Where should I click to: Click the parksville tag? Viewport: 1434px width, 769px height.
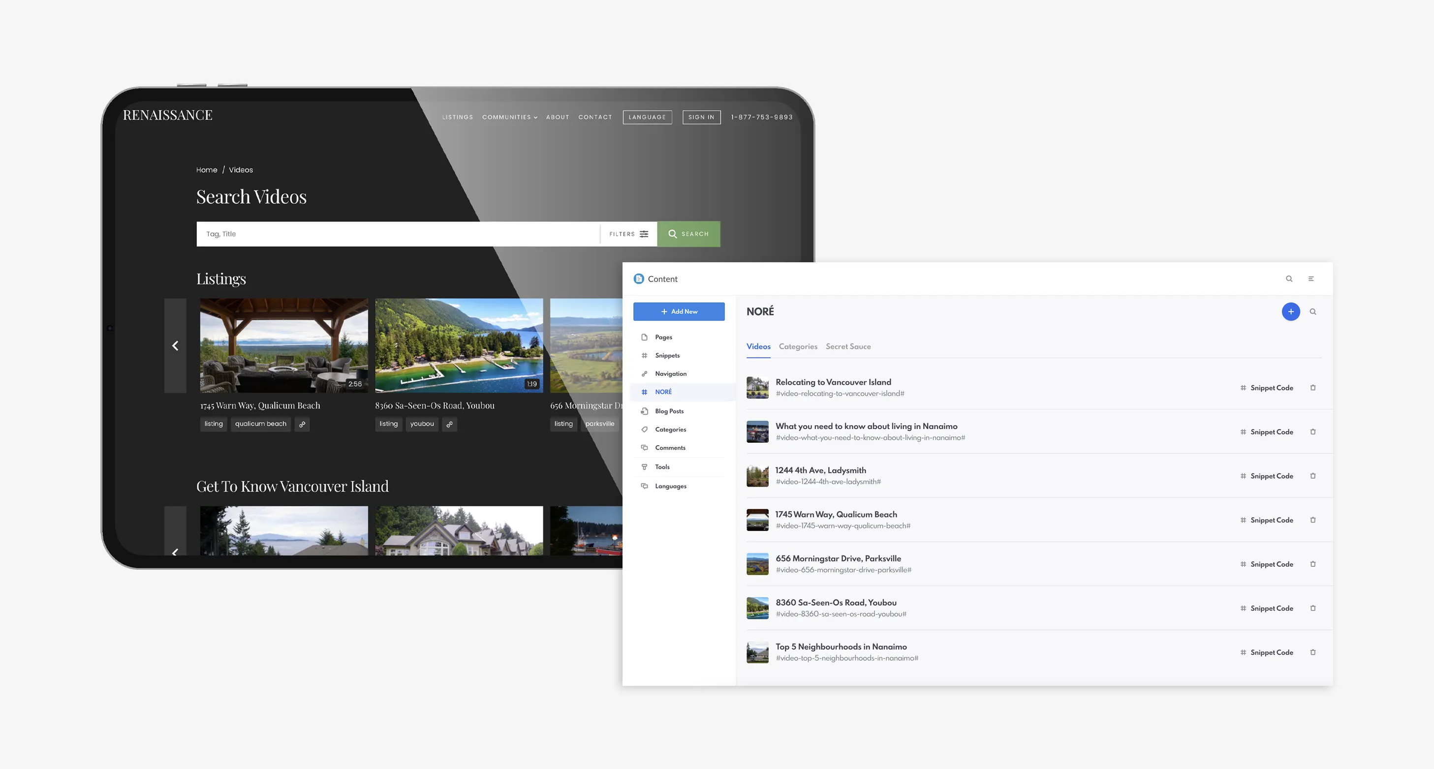(x=599, y=424)
